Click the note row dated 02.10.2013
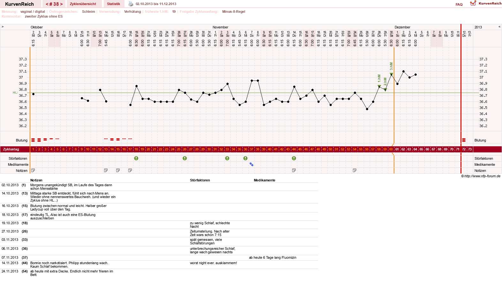 [159, 187]
